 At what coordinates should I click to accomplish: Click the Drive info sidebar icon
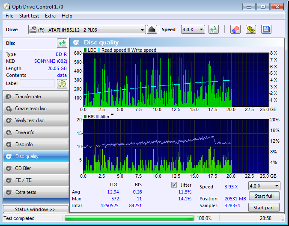coord(9,132)
